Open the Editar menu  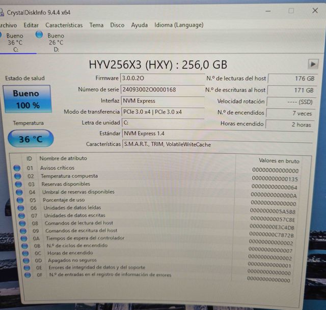[x=31, y=25]
